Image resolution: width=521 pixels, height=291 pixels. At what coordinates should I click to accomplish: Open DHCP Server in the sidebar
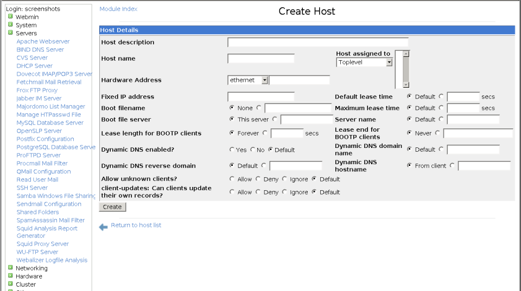[35, 66]
